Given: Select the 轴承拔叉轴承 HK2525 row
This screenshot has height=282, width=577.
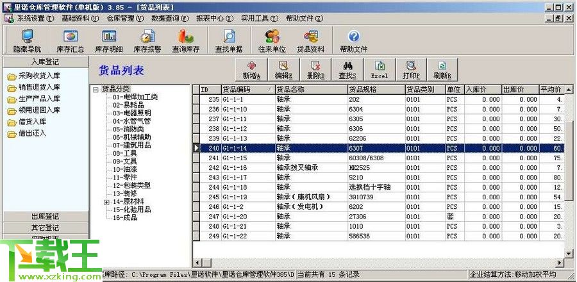Looking at the screenshot, I should [x=381, y=168].
